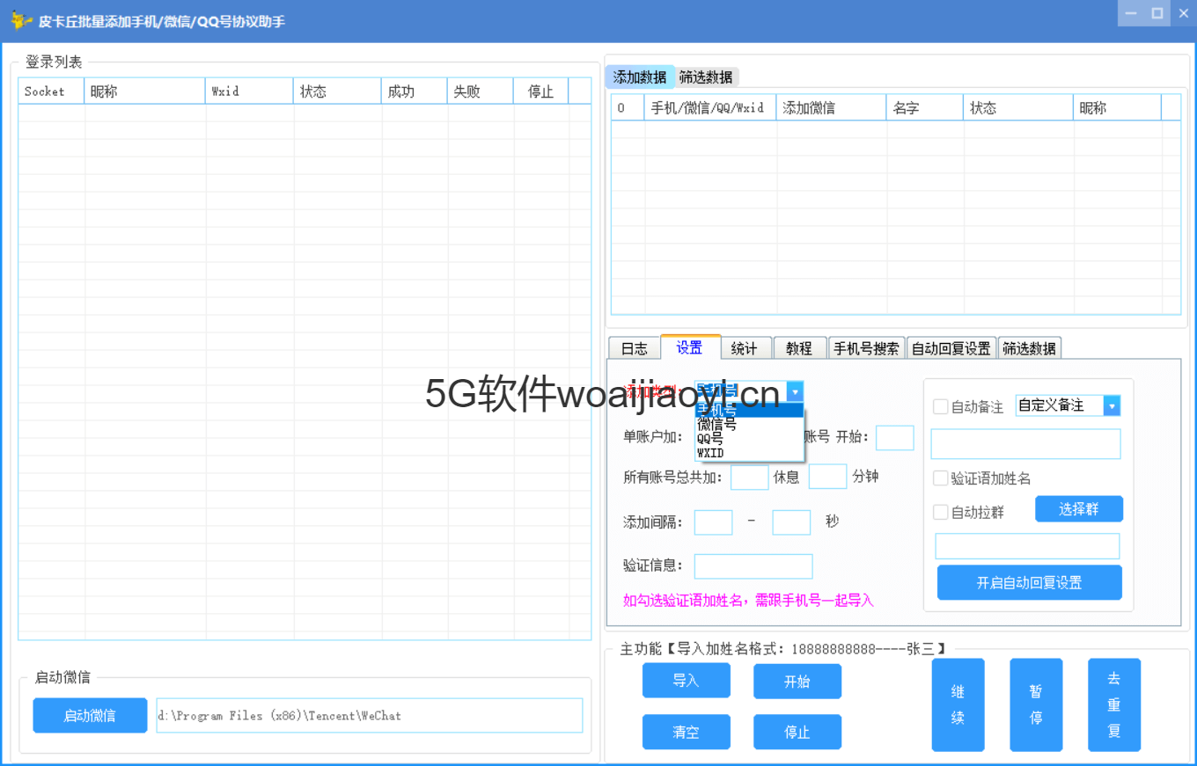Click the 导入 button
Screen dimensions: 1197x766
686,681
